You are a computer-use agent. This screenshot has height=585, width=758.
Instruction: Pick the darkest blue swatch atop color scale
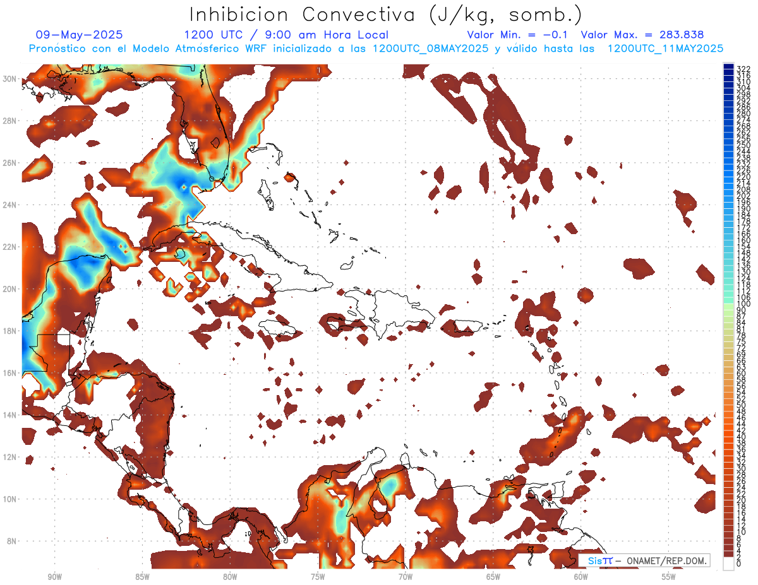click(728, 66)
